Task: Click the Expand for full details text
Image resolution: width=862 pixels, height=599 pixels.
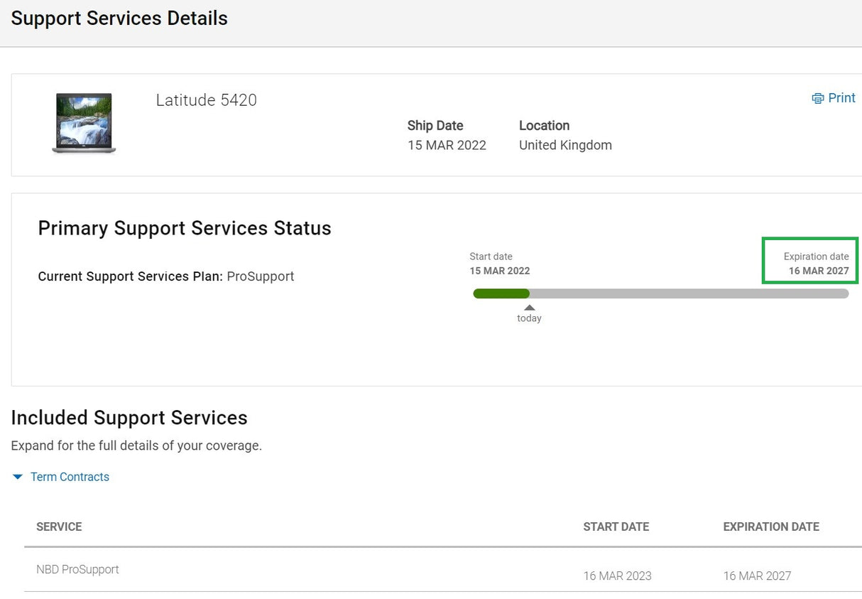Action: pyautogui.click(x=136, y=446)
